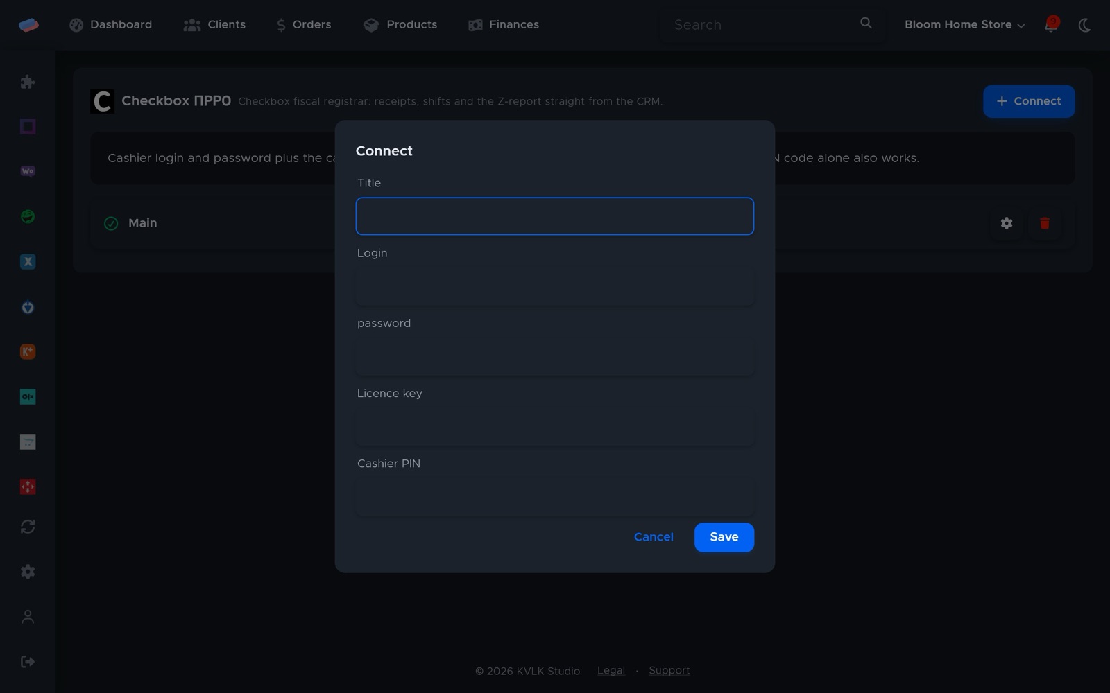Open the Support footer link
Screen dimensions: 1110x693
(669, 671)
